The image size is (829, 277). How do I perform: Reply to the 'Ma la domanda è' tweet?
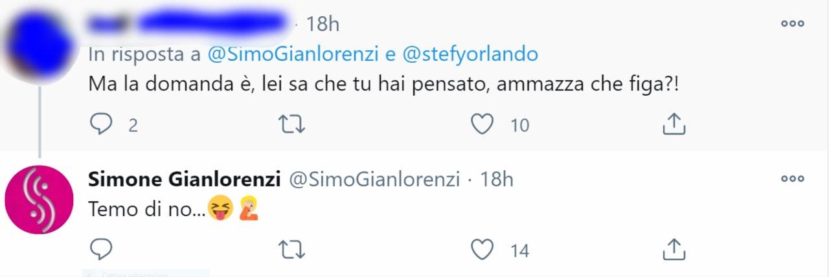[x=101, y=124]
